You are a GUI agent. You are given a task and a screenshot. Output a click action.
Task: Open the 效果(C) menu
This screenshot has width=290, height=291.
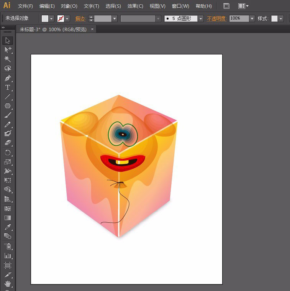coord(135,6)
